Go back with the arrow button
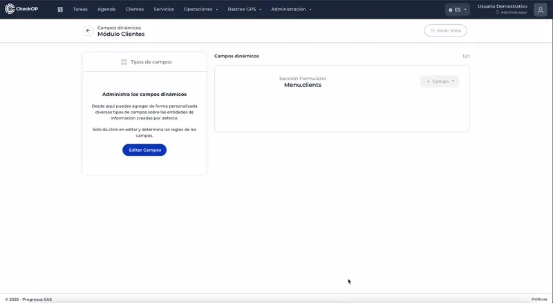This screenshot has height=303, width=553. point(88,30)
